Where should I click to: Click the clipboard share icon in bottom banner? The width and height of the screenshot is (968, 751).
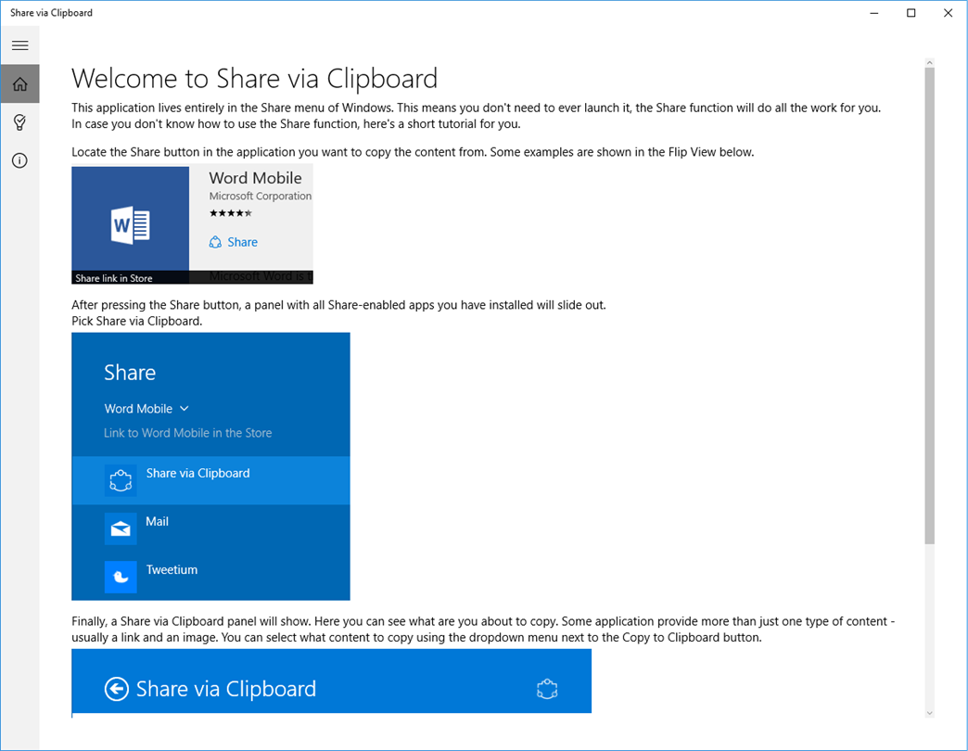tap(547, 689)
